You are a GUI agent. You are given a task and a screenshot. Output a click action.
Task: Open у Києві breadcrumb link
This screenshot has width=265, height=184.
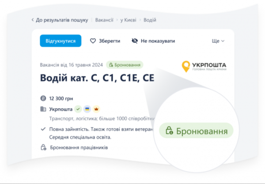click(x=128, y=20)
